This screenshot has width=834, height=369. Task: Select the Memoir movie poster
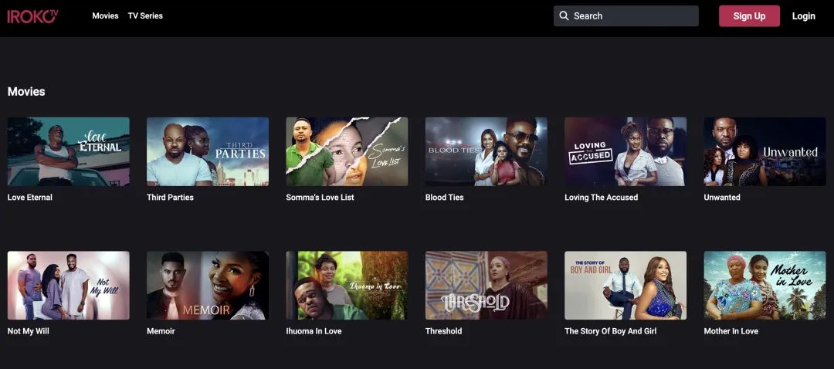tap(208, 286)
